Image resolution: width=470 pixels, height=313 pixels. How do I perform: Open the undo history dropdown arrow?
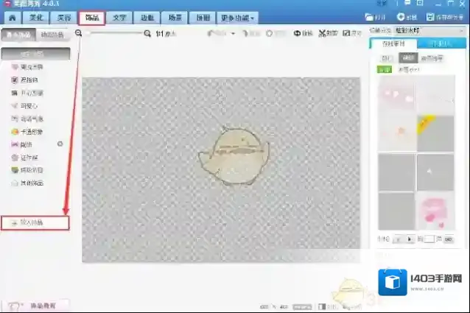click(x=234, y=34)
